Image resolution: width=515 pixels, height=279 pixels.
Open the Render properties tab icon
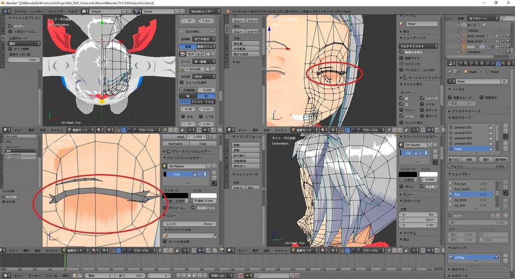pos(461,63)
